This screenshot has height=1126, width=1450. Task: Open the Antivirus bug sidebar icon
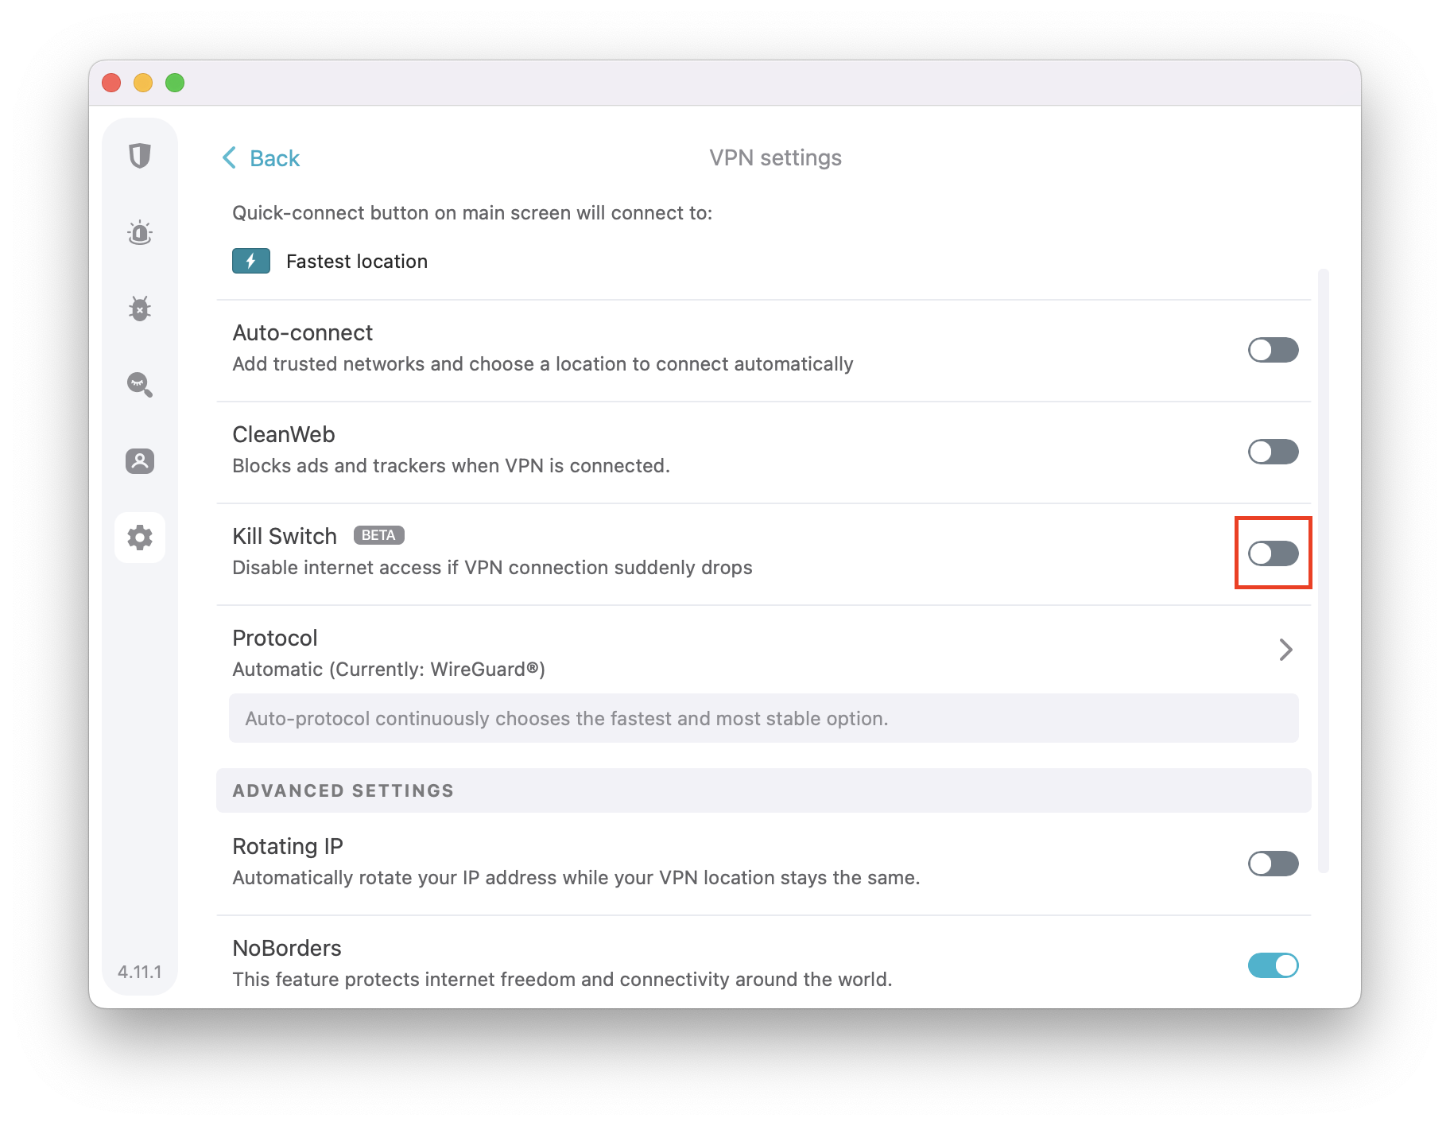click(x=140, y=309)
